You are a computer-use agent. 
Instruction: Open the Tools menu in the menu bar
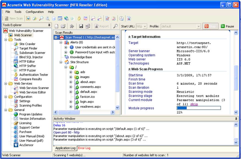(x=18, y=12)
